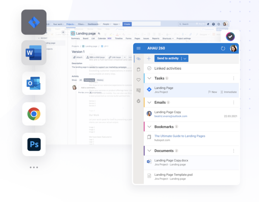Collapse the Emails section chevron
The height and width of the screenshot is (202, 259).
149,103
